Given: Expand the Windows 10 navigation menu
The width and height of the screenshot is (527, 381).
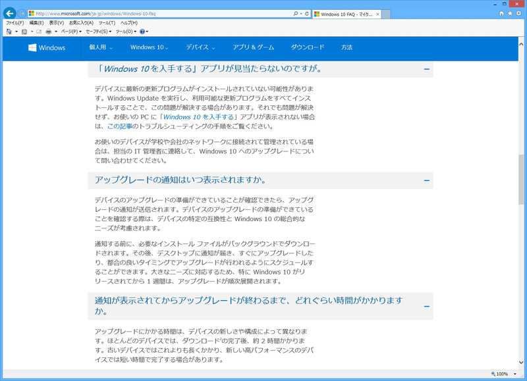Looking at the screenshot, I should pos(150,47).
